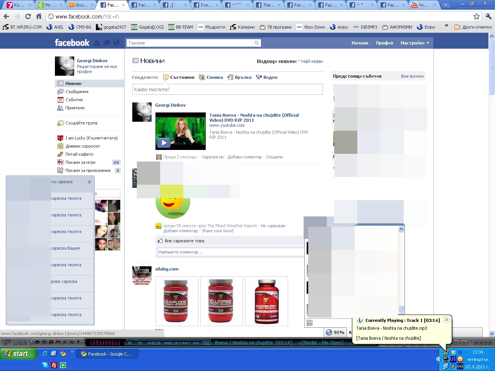The width and height of the screenshot is (495, 371).
Task: Bookmark the page with the star icon
Action: tap(476, 16)
